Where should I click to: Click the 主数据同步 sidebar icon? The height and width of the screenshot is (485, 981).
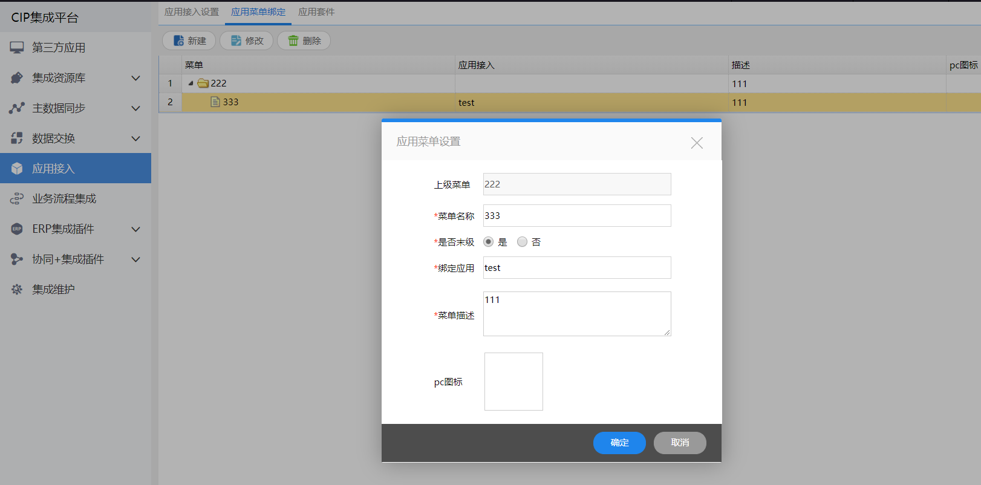pos(17,108)
